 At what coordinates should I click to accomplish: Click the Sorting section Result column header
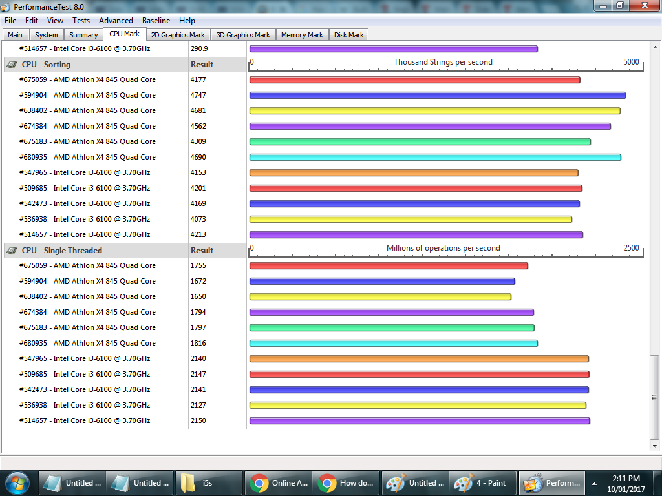(217, 65)
